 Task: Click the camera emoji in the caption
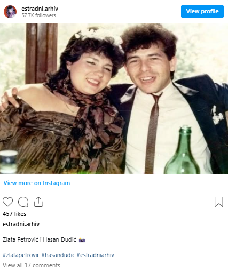point(82,240)
